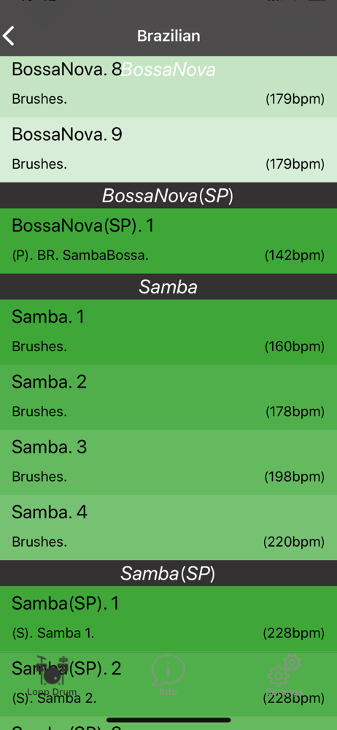Tap the floating BossaNova section label
Image resolution: width=337 pixels, height=730 pixels.
tap(168, 70)
